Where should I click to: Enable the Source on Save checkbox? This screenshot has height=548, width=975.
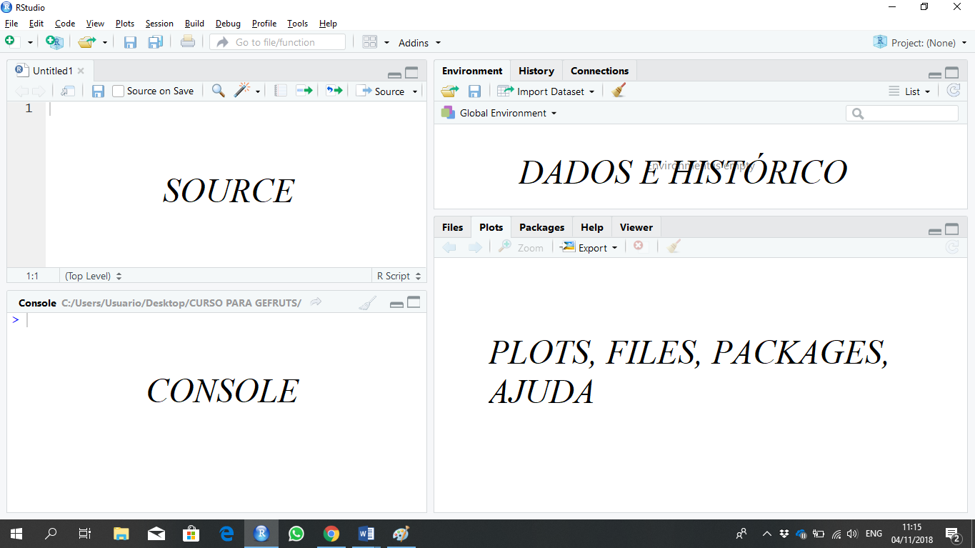(119, 91)
